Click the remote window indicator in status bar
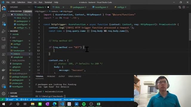The width and height of the screenshot is (191, 107). tap(2, 100)
